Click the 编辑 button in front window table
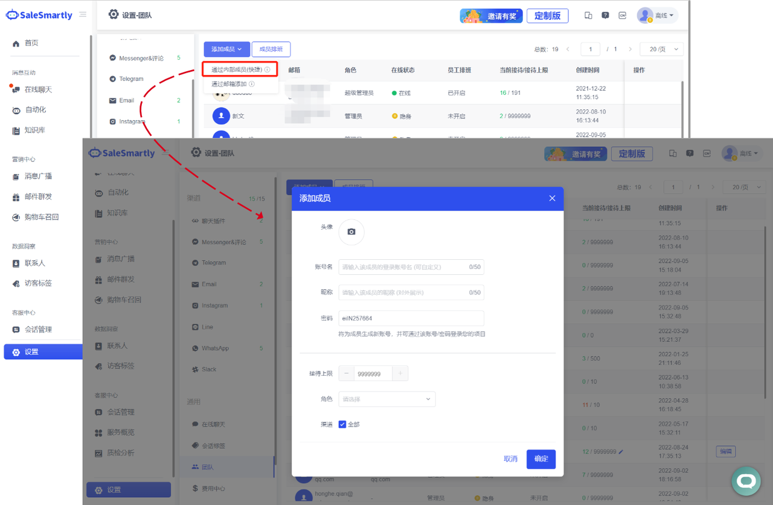The image size is (773, 505). pos(725,451)
